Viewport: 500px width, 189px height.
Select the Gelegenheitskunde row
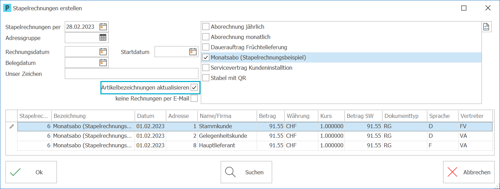[x=255, y=136]
